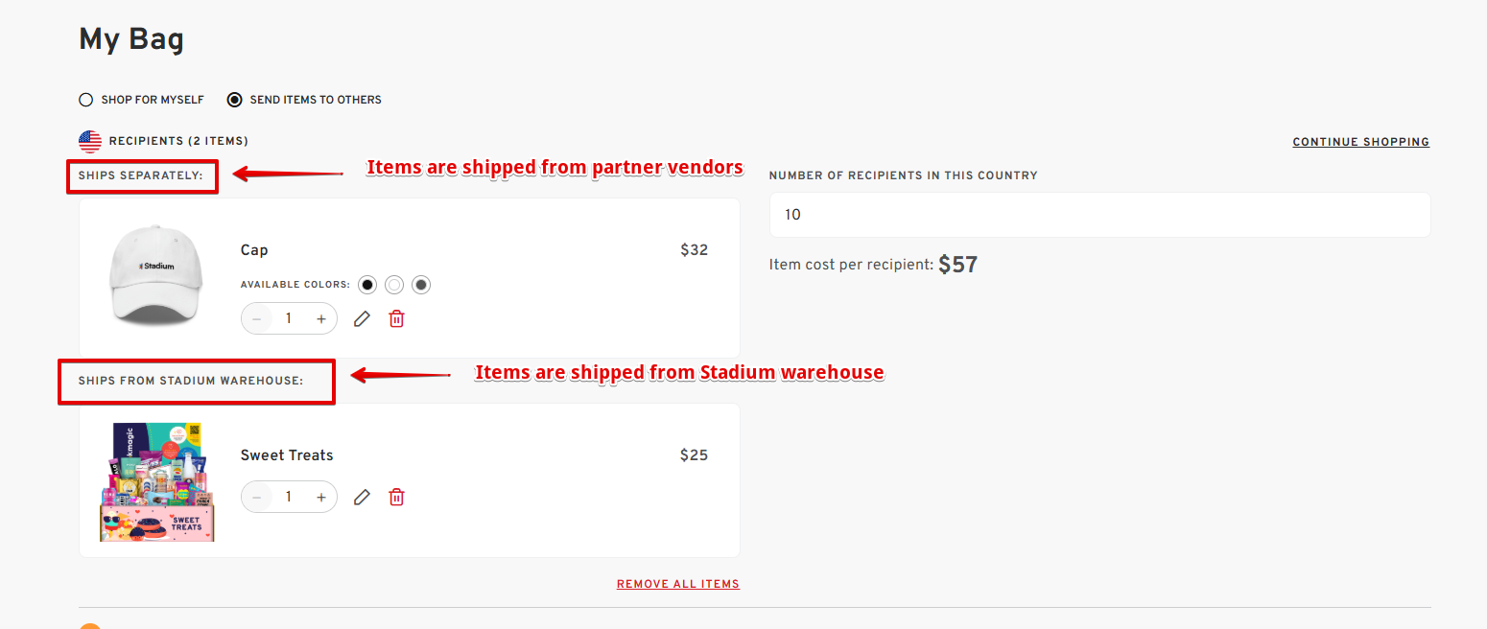
Task: Choose the black cap color swatch
Action: 367,285
